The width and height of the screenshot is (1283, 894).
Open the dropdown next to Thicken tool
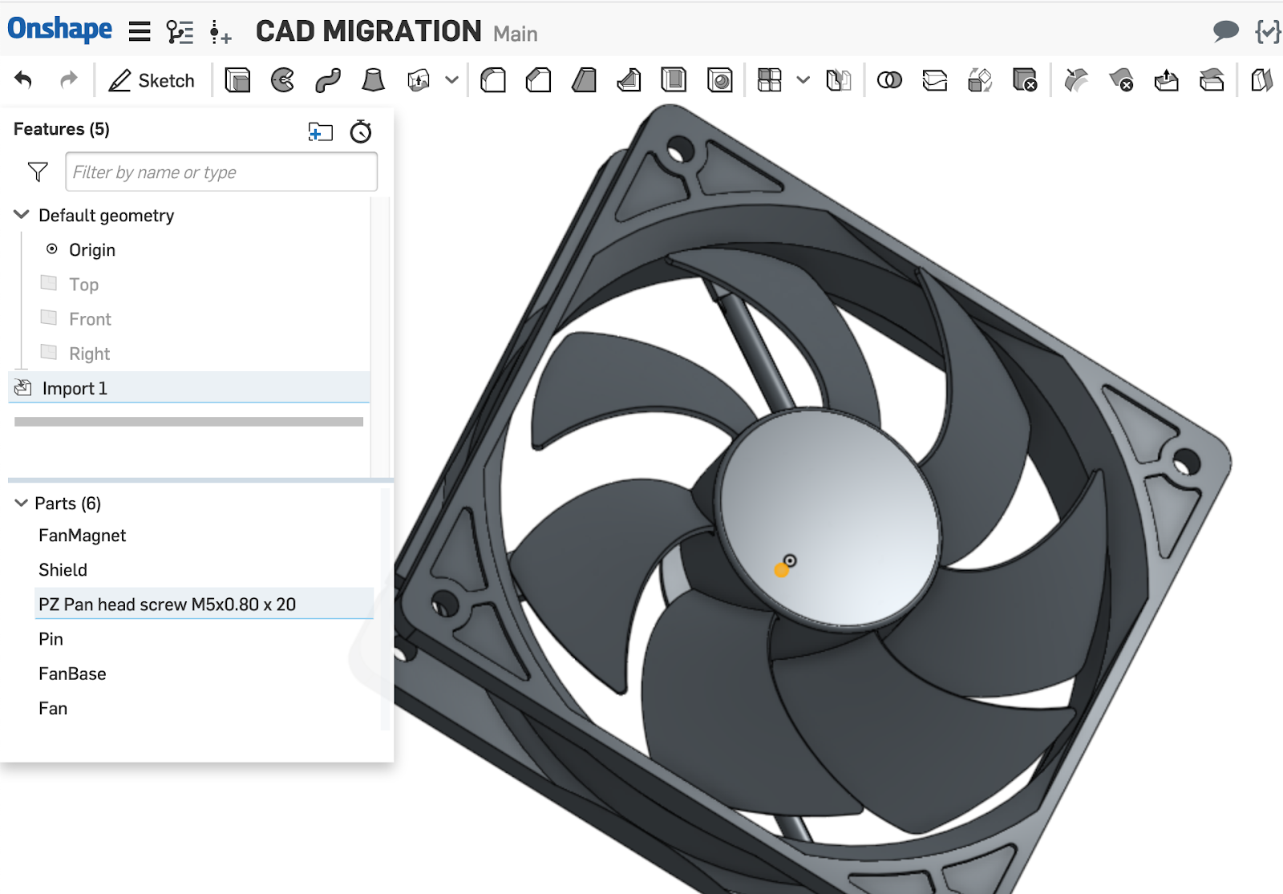pyautogui.click(x=451, y=80)
